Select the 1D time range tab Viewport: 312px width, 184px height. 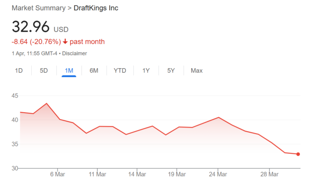19,70
